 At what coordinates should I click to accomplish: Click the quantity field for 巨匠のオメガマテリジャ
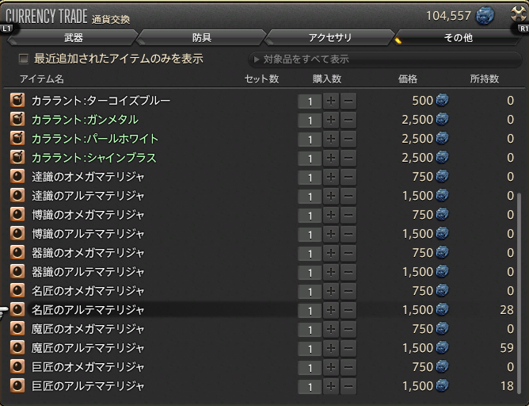[x=310, y=367]
